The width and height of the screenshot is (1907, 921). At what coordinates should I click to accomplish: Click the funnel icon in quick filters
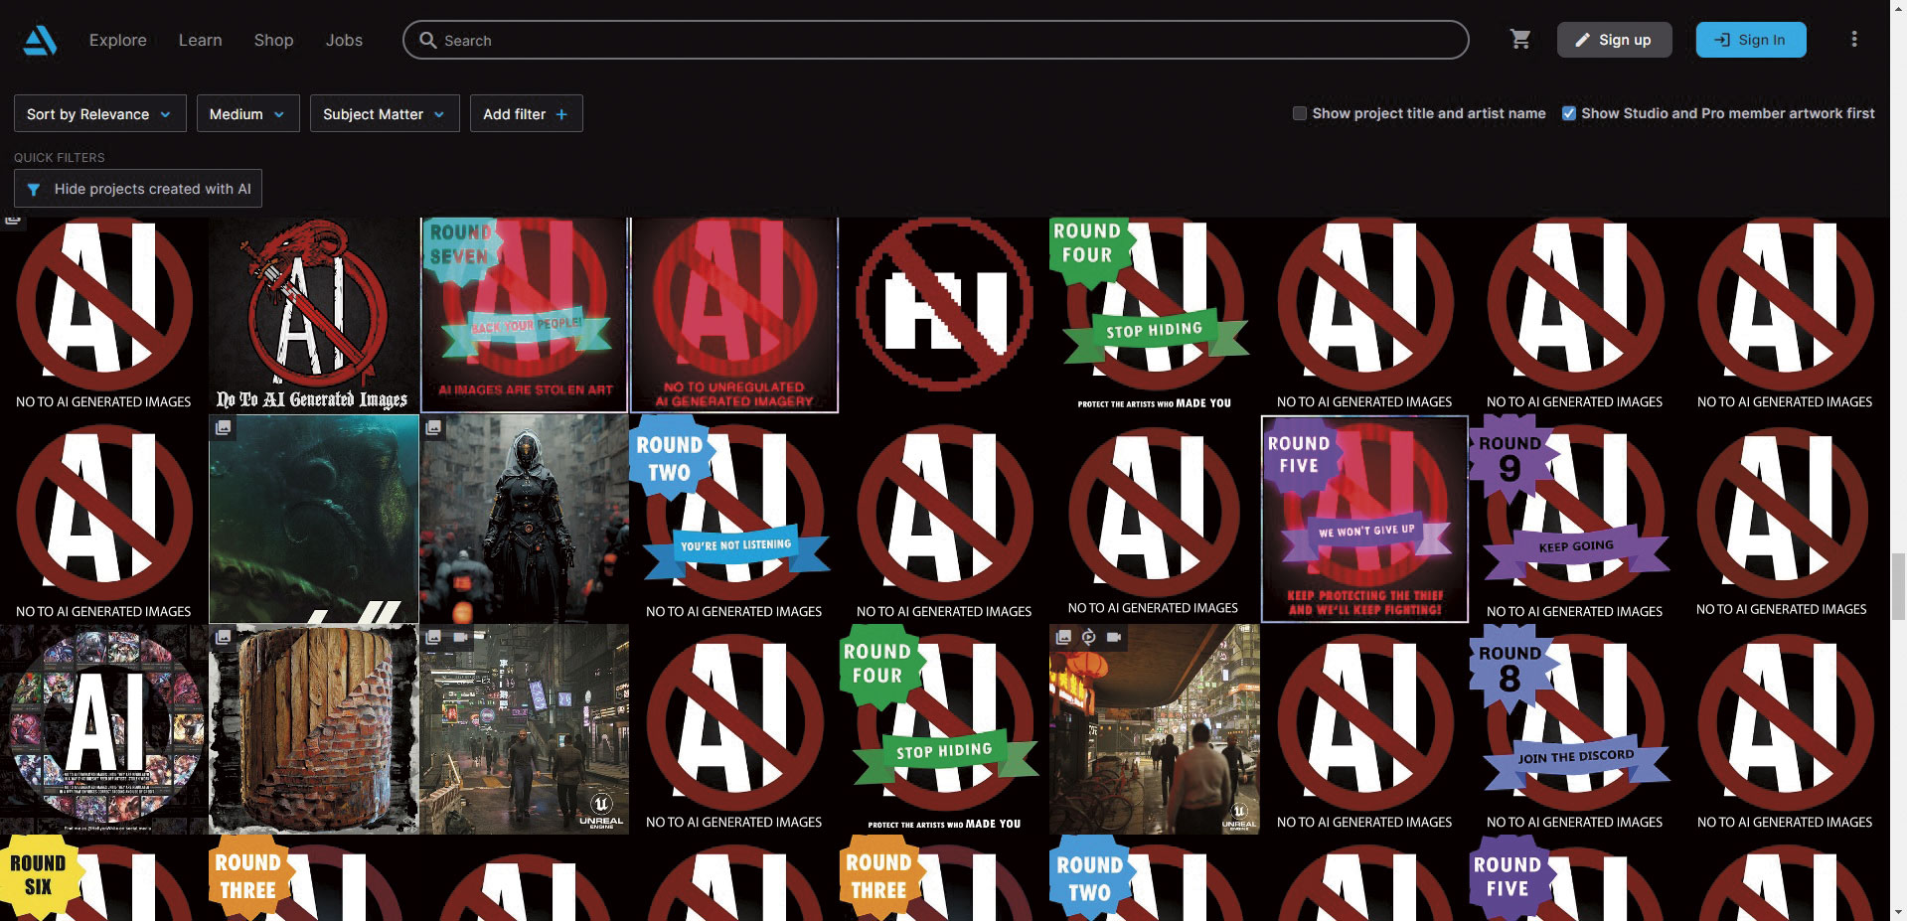pos(34,189)
